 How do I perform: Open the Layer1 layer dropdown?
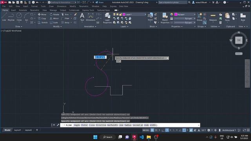(x=146, y=14)
